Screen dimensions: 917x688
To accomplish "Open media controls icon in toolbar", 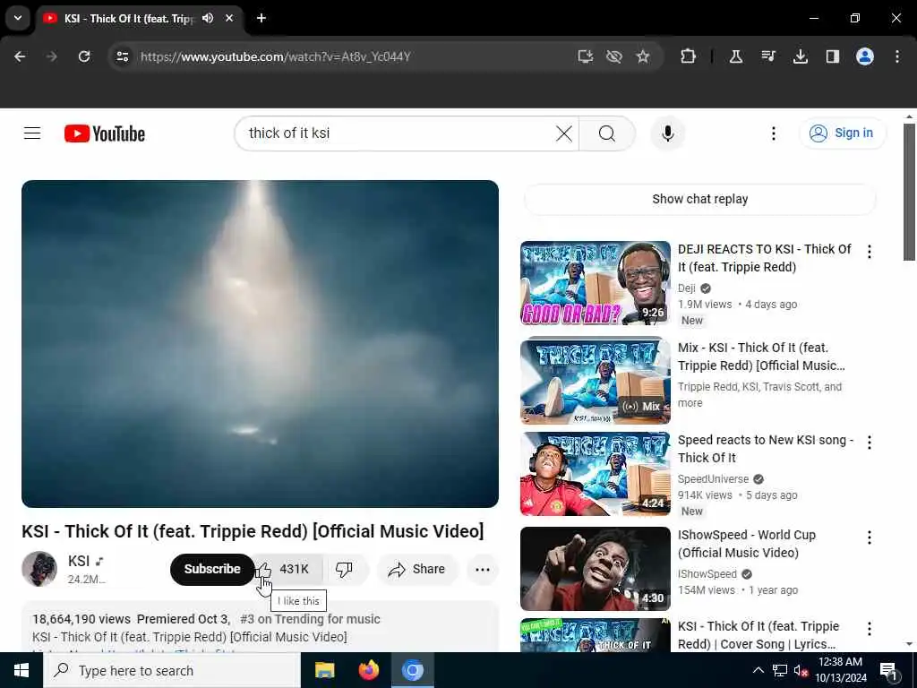I will tap(767, 56).
